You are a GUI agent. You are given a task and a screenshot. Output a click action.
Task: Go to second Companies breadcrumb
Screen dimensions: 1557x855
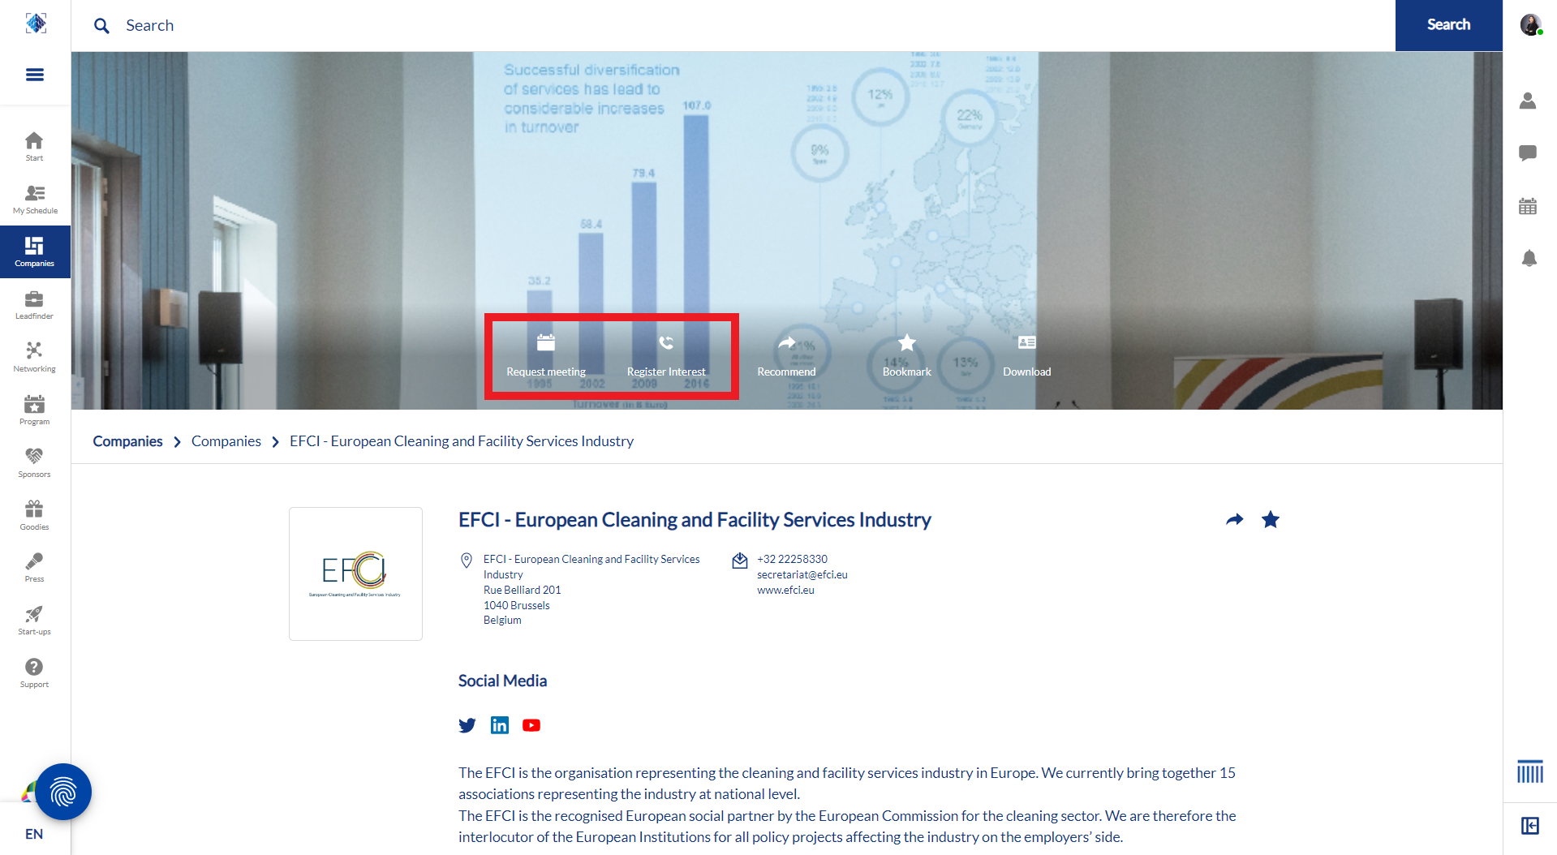pos(226,441)
